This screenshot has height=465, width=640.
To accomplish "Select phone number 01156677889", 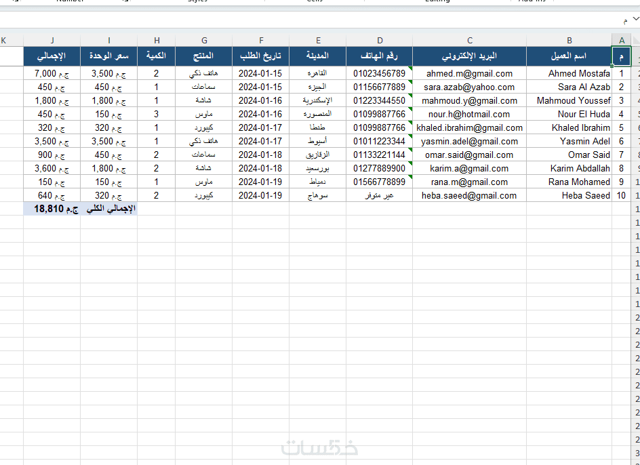I will [x=380, y=87].
